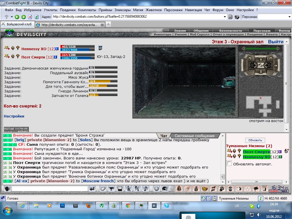The width and height of the screenshot is (292, 219).
Task: Click Поэт Смерти mana bar 2266/2550
Action: coord(78,58)
